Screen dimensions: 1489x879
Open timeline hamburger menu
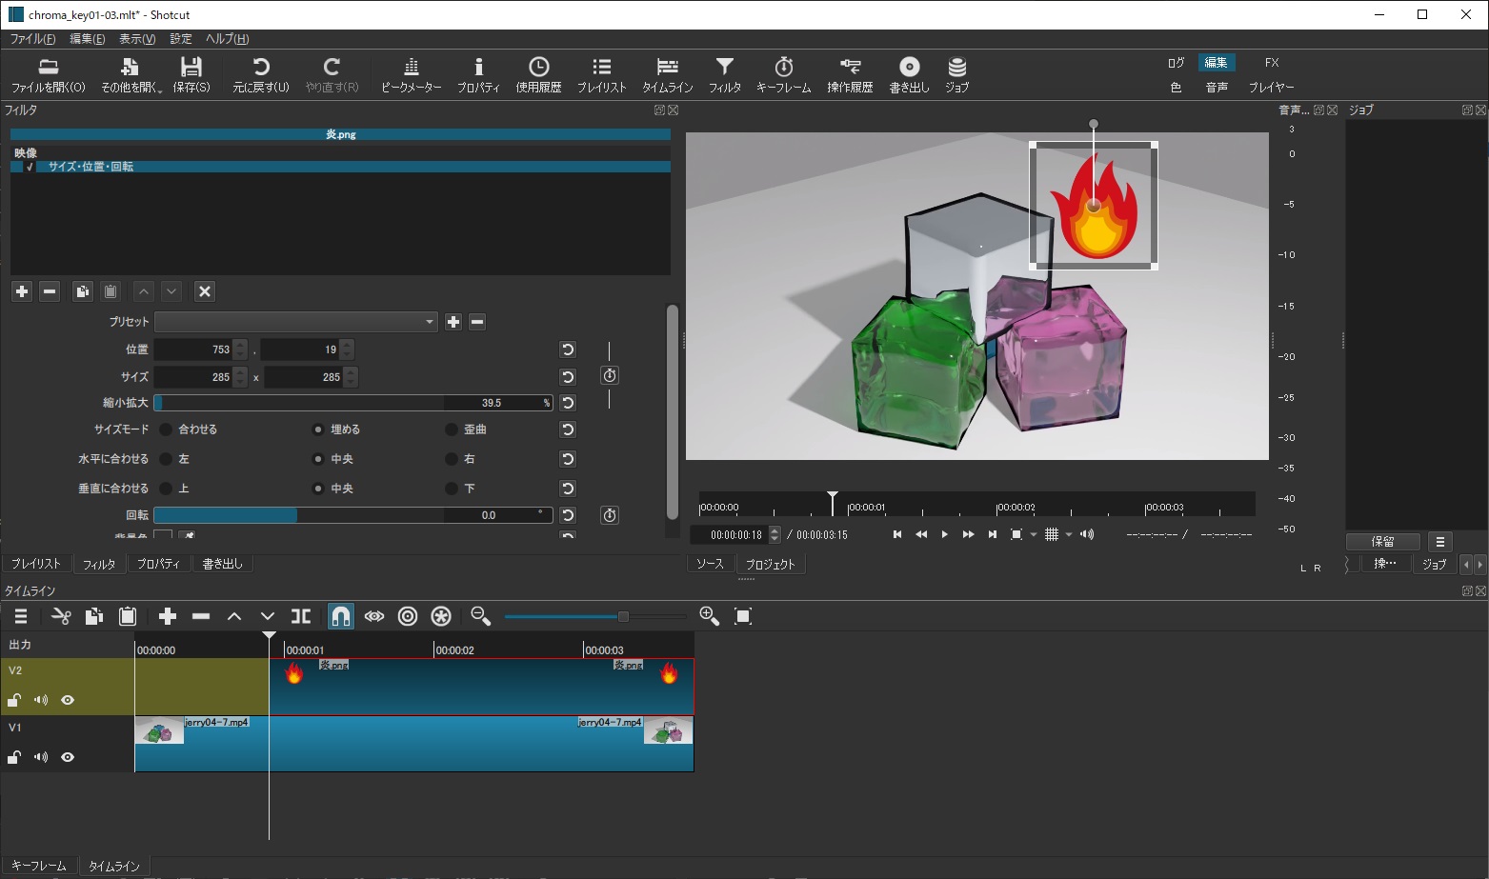(x=21, y=616)
